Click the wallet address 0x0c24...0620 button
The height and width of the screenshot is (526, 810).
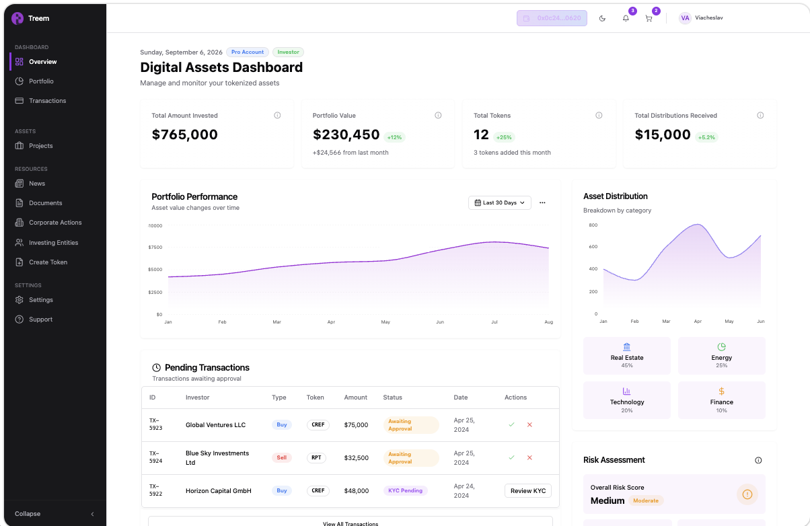(552, 18)
